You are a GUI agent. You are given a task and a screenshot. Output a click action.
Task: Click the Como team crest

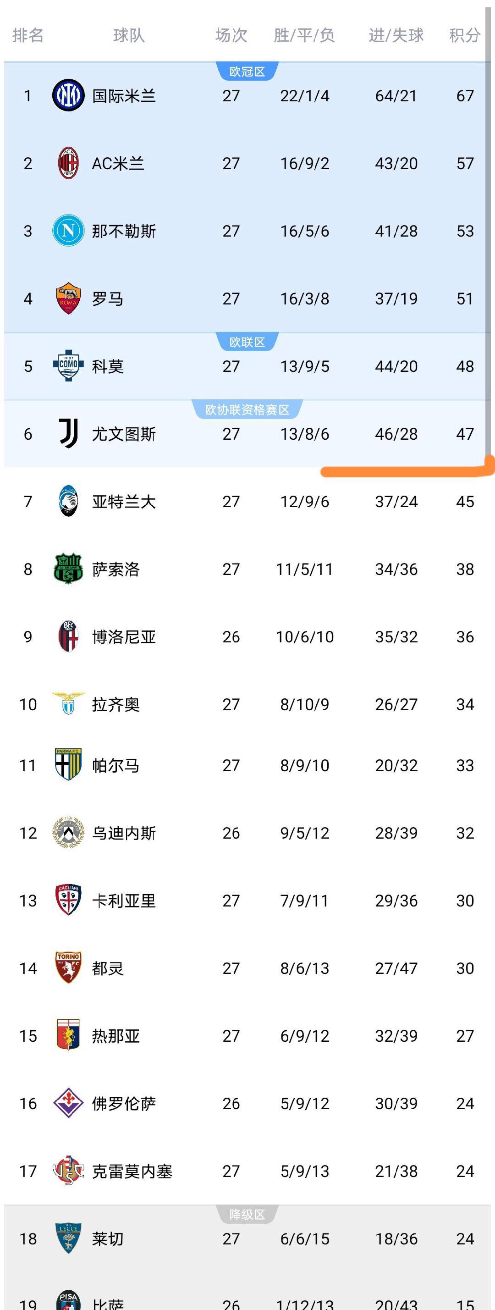[68, 366]
